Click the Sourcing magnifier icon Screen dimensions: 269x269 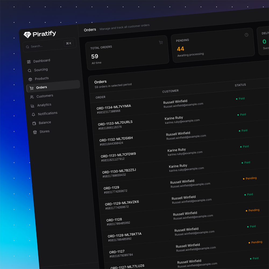[30, 71]
